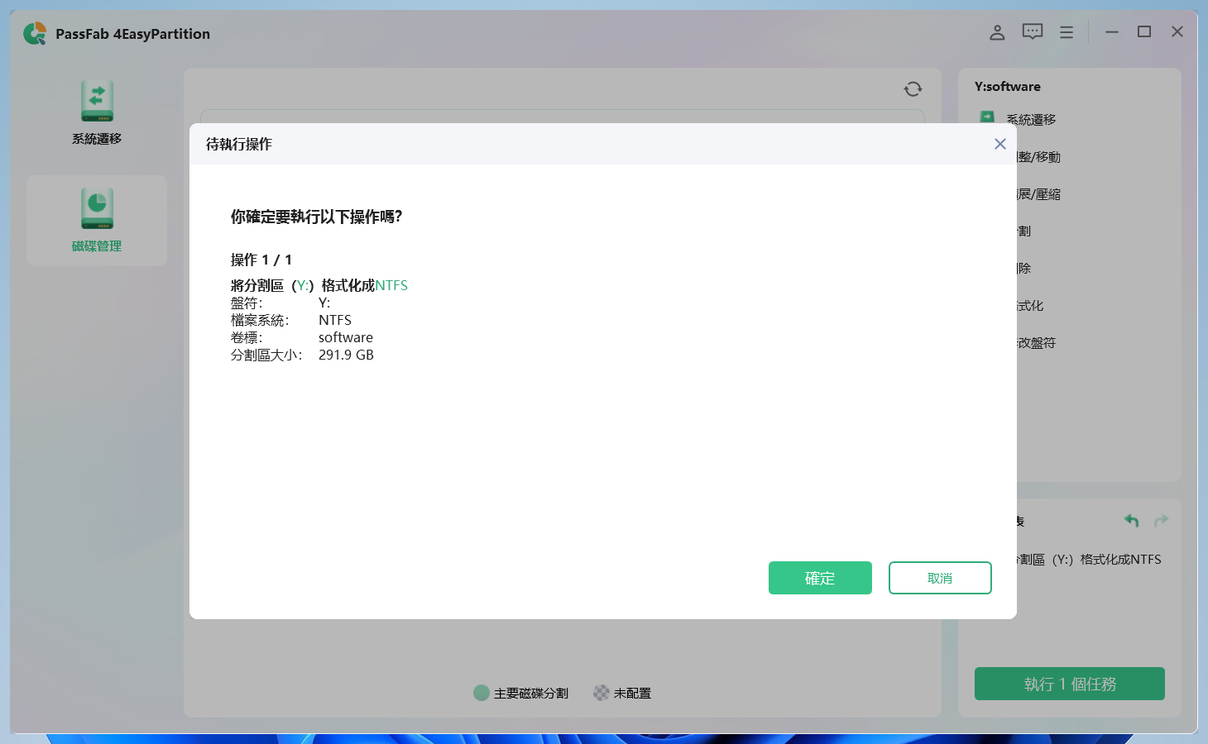Viewport: 1208px width, 744px height.
Task: Click the redo arrow icon
Action: [x=1161, y=520]
